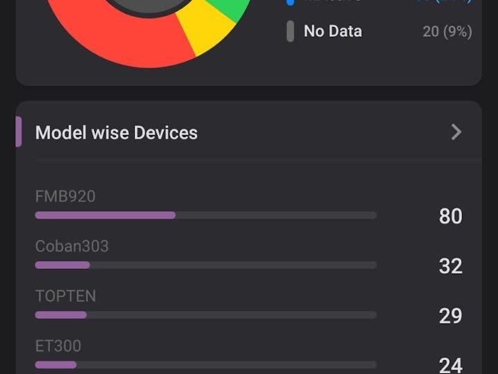The height and width of the screenshot is (374, 498).
Task: Select the TOPTEN model label
Action: (x=66, y=296)
